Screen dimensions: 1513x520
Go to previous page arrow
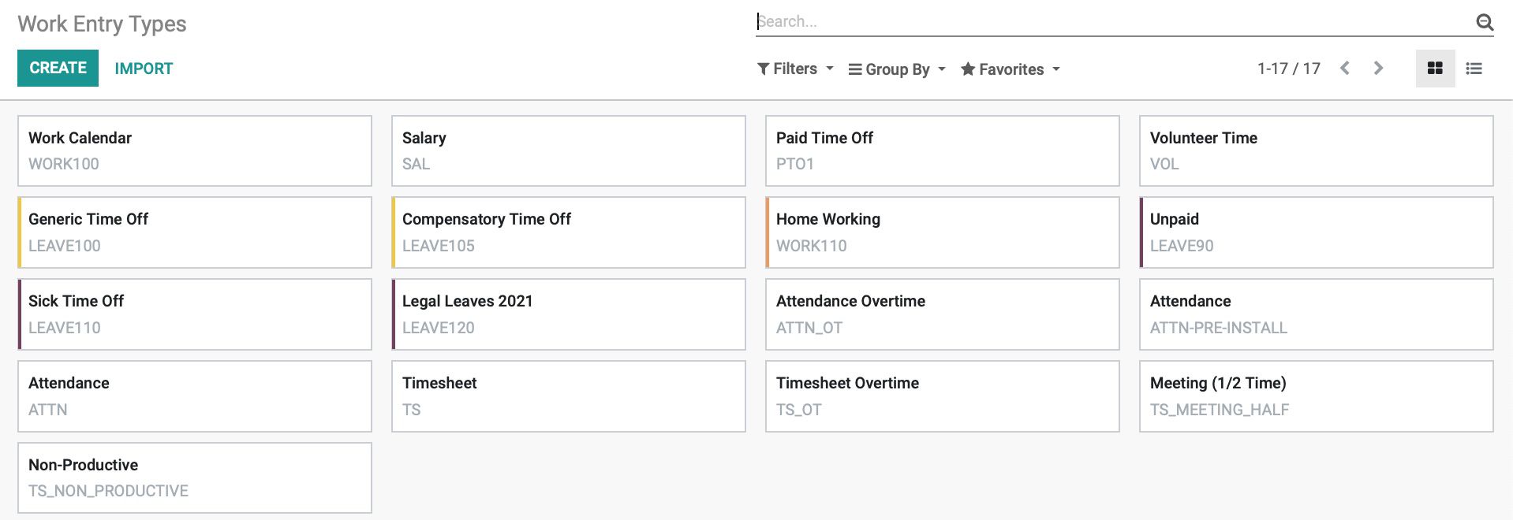1345,69
